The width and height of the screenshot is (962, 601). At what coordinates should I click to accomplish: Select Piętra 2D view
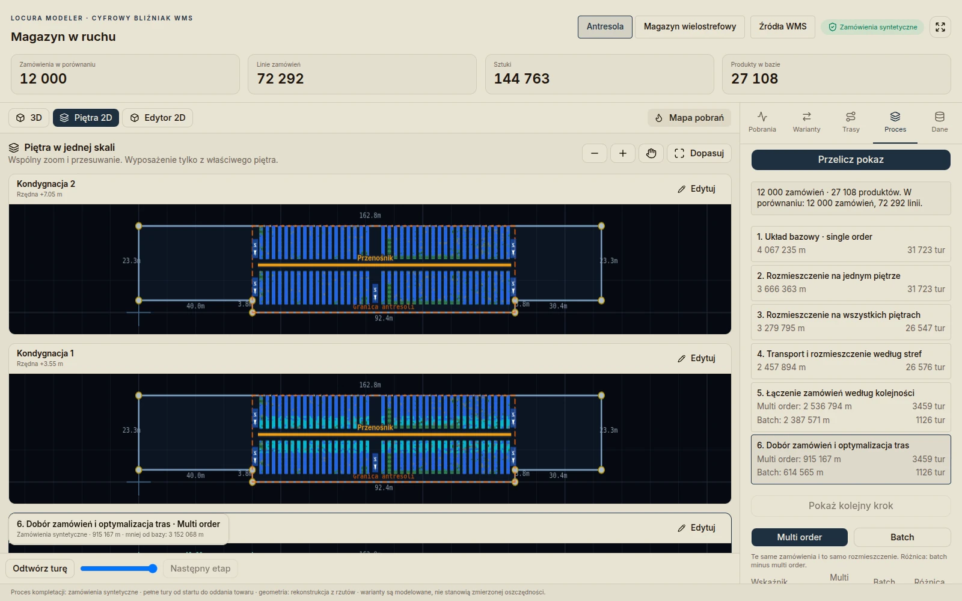click(x=86, y=118)
